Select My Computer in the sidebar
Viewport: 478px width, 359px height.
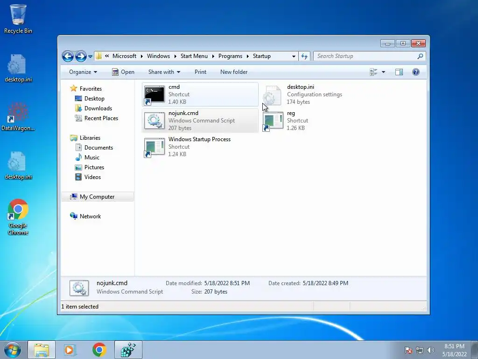tap(97, 197)
